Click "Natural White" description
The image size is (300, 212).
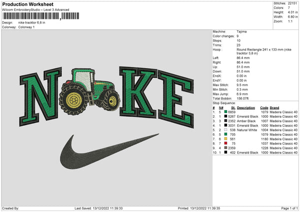[x=247, y=130]
